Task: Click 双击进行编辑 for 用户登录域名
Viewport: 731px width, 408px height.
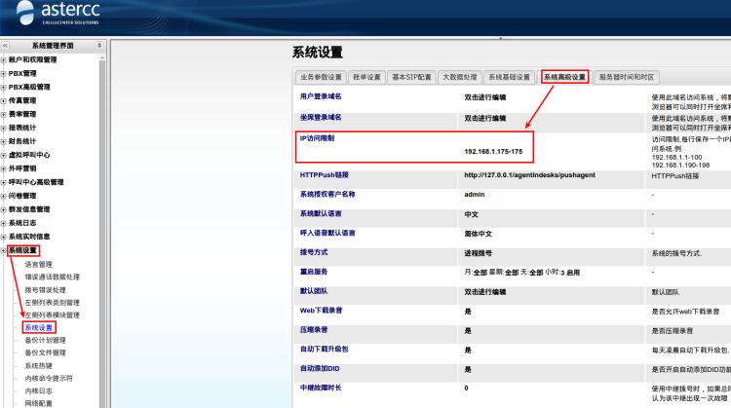Action: pos(485,97)
